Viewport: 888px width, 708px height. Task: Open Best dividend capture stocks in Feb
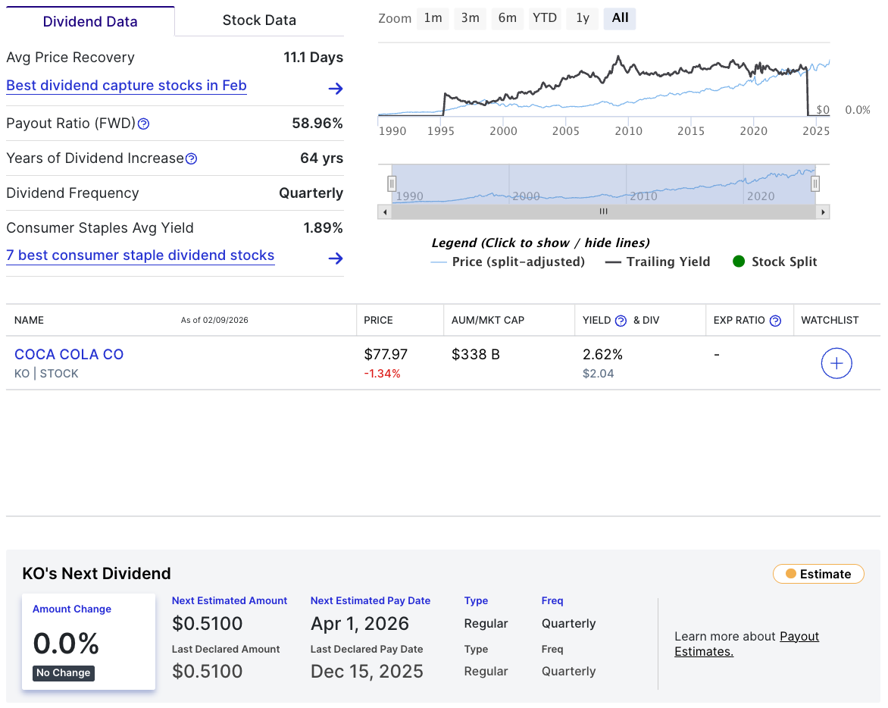[x=126, y=85]
